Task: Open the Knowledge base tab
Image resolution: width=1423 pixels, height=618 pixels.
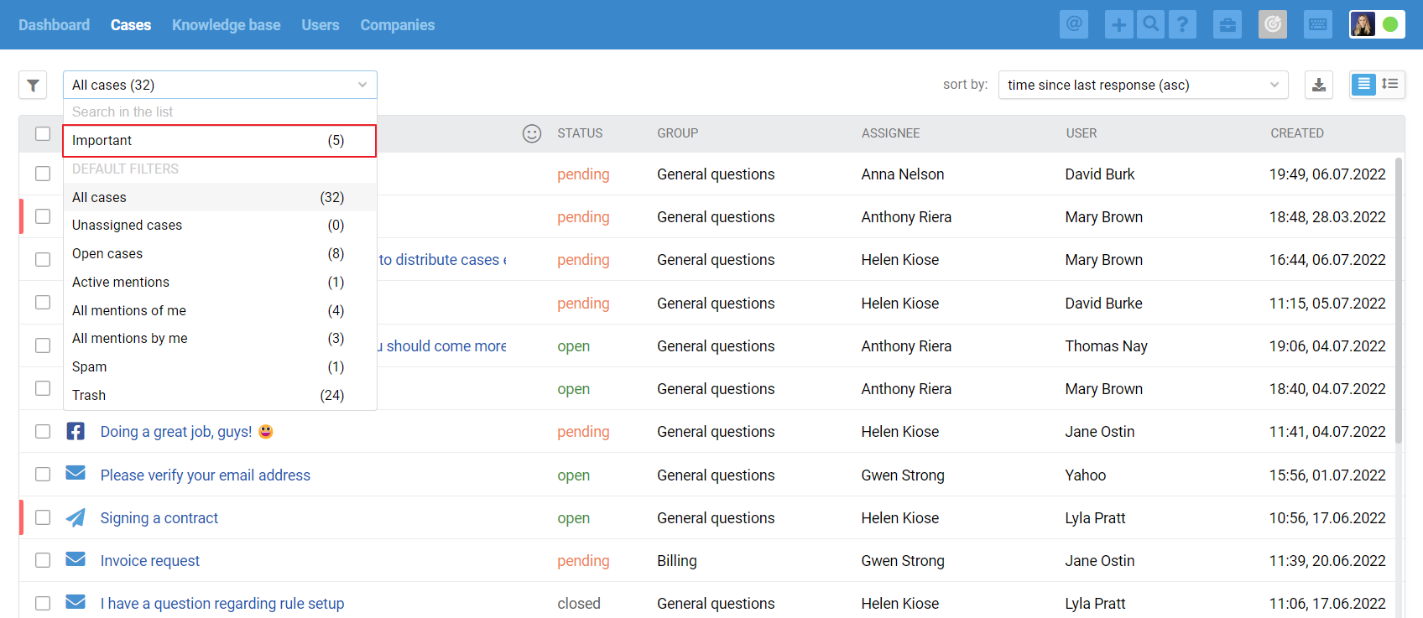Action: pyautogui.click(x=227, y=25)
